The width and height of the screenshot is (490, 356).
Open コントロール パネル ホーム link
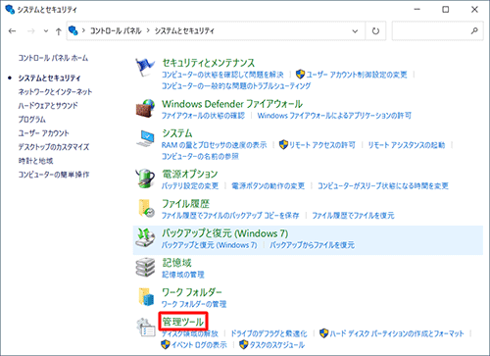click(x=53, y=58)
